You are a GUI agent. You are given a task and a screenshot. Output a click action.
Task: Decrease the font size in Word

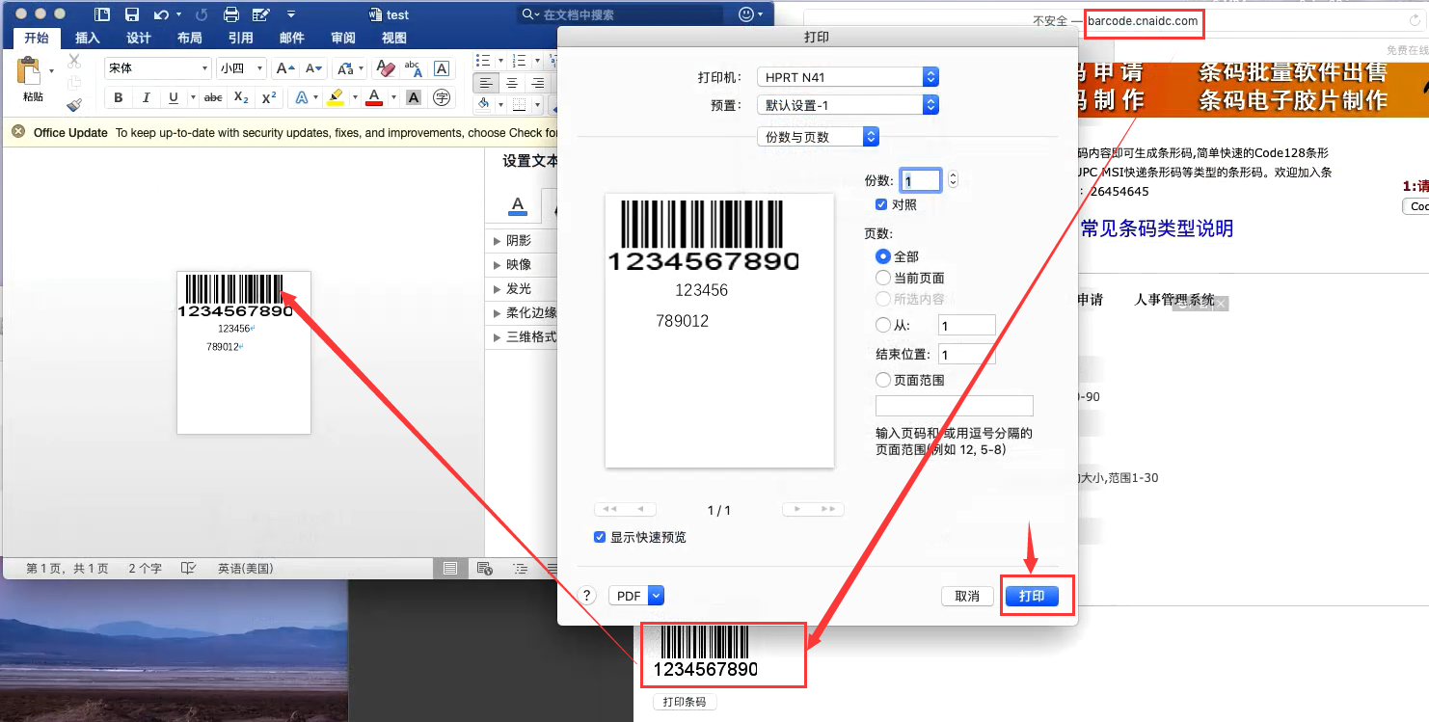(x=312, y=68)
